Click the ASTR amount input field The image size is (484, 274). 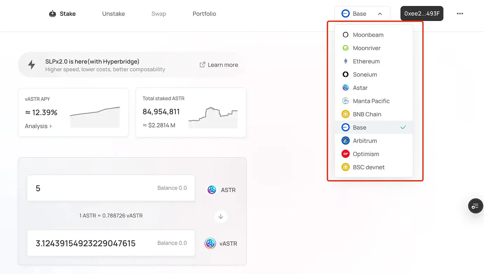coord(111,188)
